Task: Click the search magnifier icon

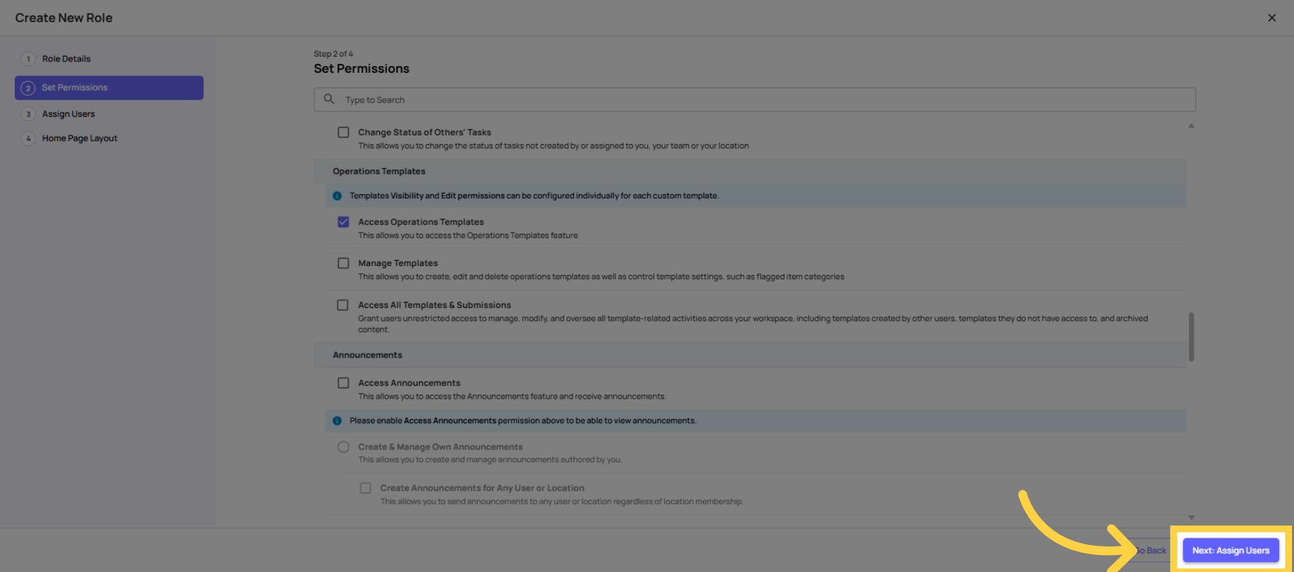Action: coord(329,99)
